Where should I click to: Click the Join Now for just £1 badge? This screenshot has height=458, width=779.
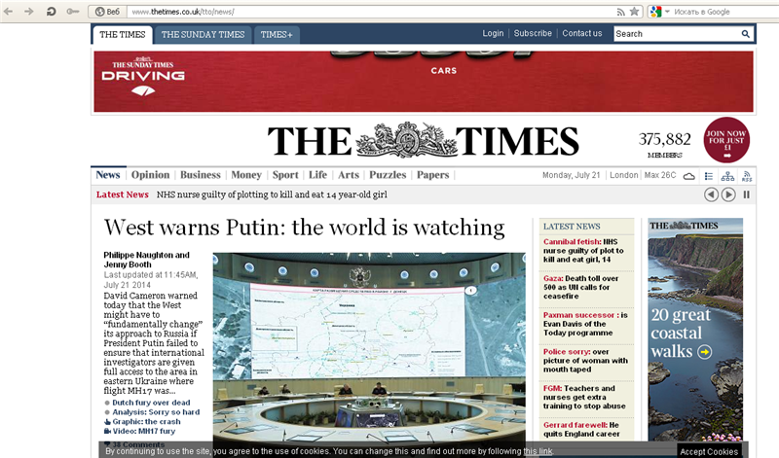click(x=726, y=140)
